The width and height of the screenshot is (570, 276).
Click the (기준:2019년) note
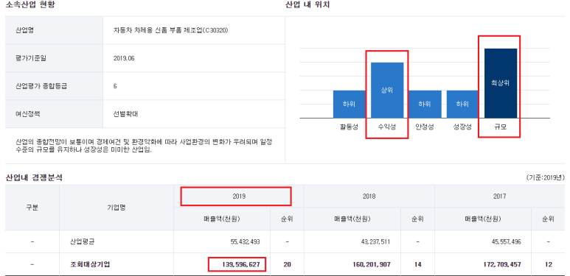click(545, 177)
